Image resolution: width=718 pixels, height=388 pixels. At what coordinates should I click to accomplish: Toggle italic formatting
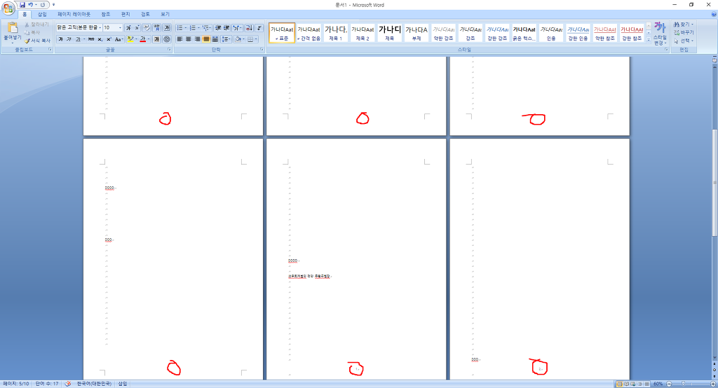69,39
